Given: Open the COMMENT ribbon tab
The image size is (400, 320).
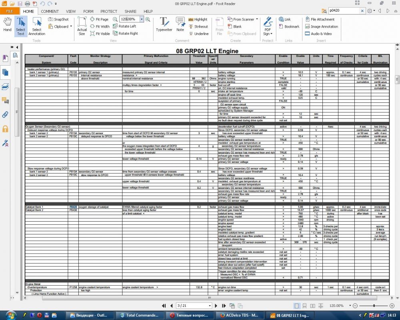Looking at the screenshot, I should (50, 12).
